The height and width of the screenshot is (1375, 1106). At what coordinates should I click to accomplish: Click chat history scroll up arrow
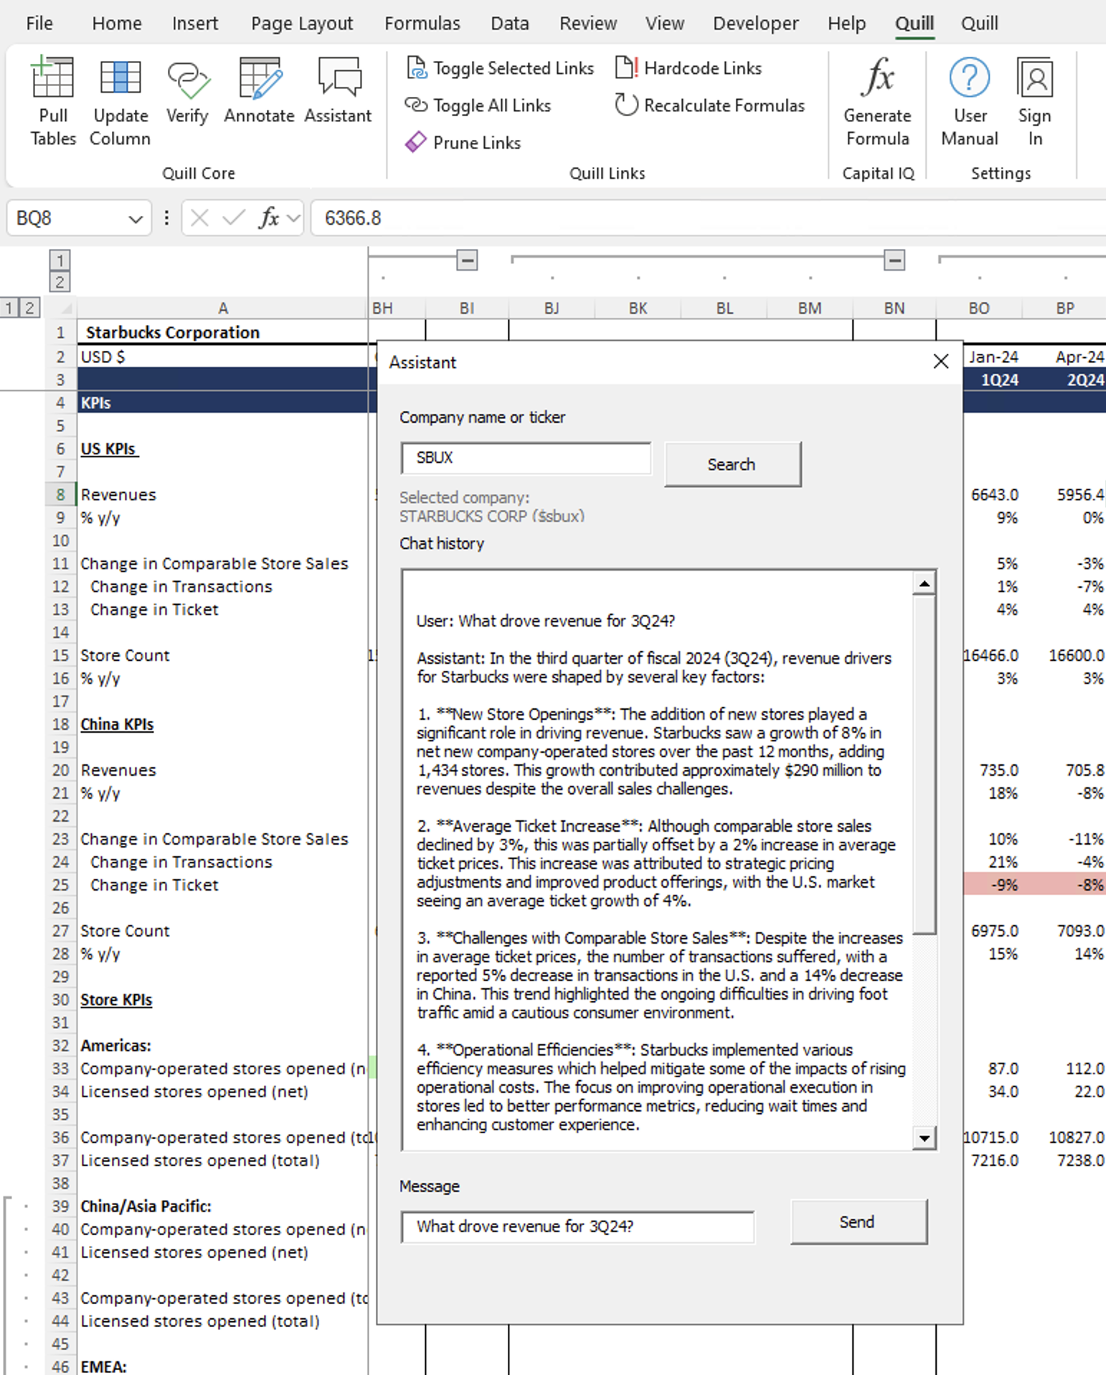(x=925, y=584)
